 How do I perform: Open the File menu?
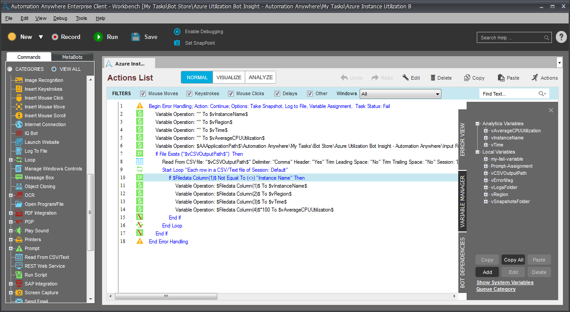point(9,18)
